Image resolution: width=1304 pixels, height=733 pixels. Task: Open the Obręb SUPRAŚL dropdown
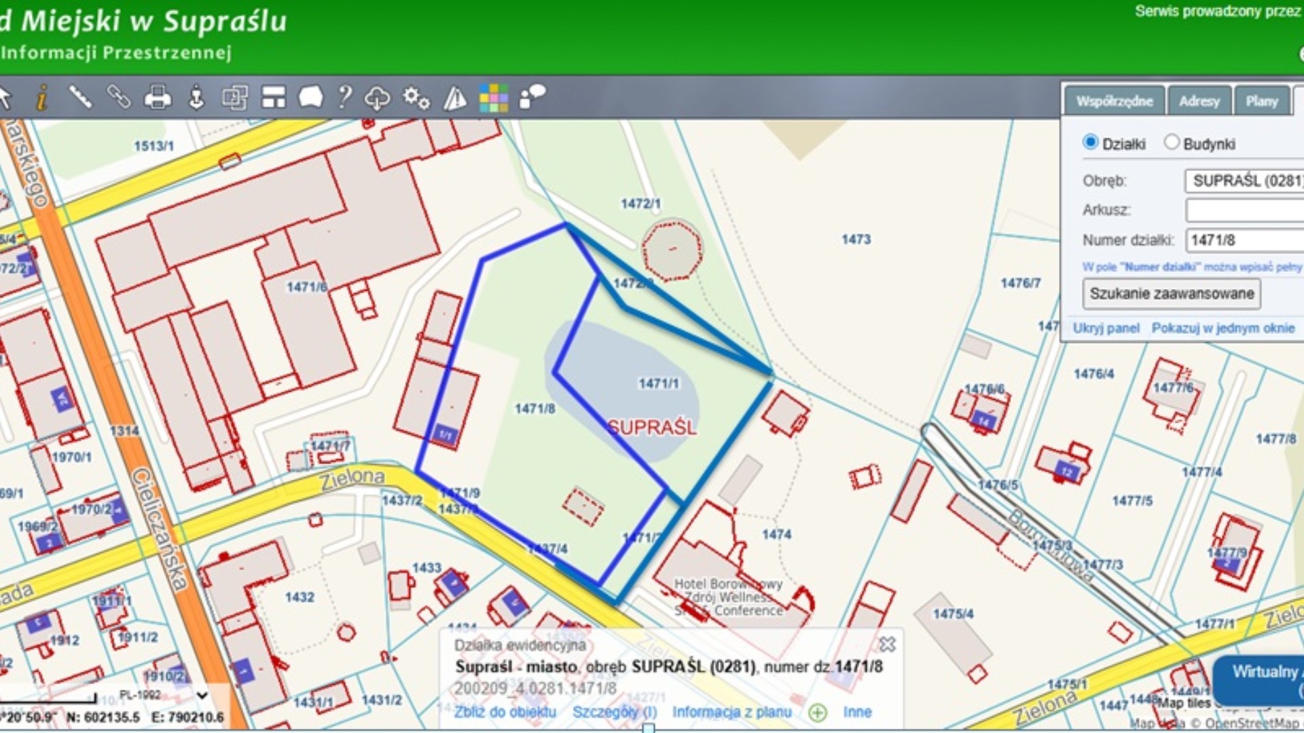(1246, 181)
